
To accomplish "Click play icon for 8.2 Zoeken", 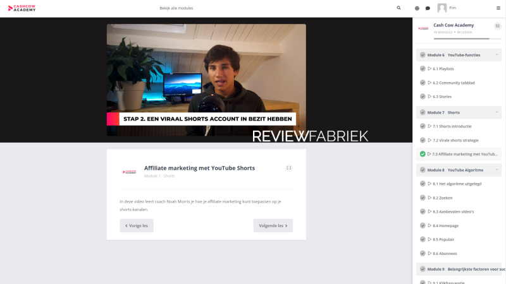I will pyautogui.click(x=429, y=198).
